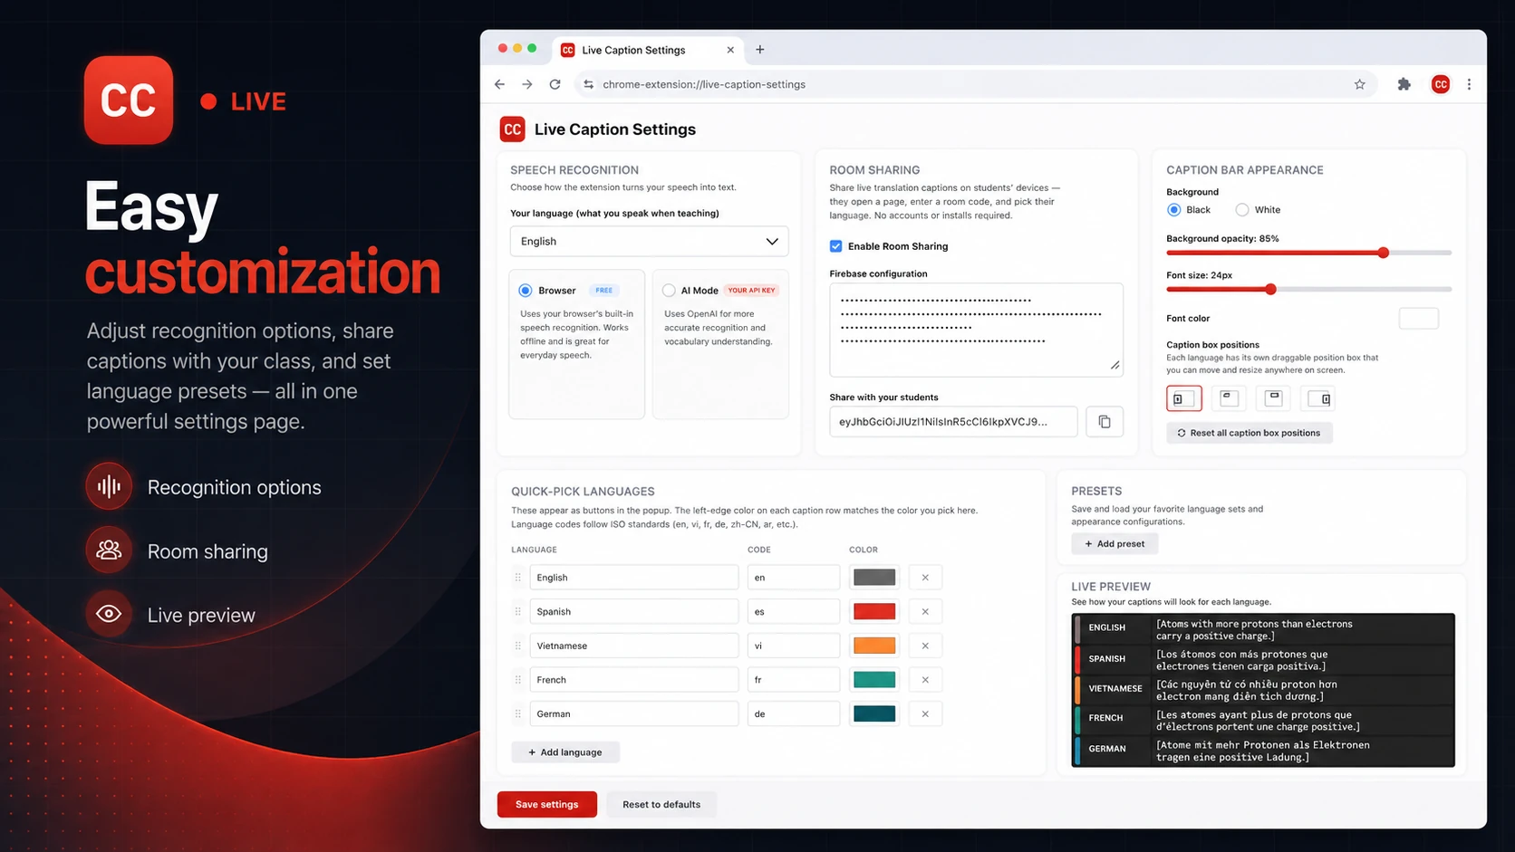Click the SPANISH row in live preview

tap(1264, 659)
